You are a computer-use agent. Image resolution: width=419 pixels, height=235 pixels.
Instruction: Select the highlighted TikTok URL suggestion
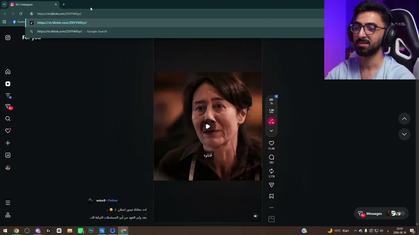175,23
